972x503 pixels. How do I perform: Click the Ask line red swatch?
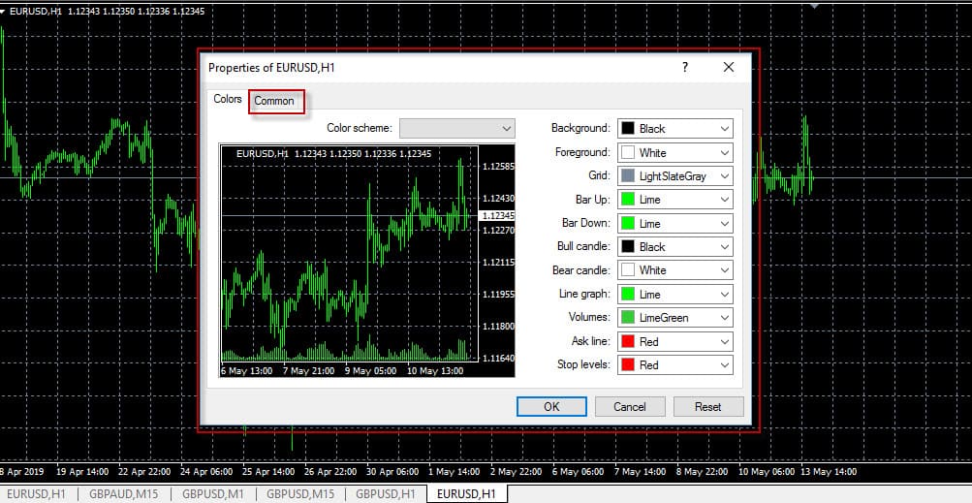click(x=627, y=341)
